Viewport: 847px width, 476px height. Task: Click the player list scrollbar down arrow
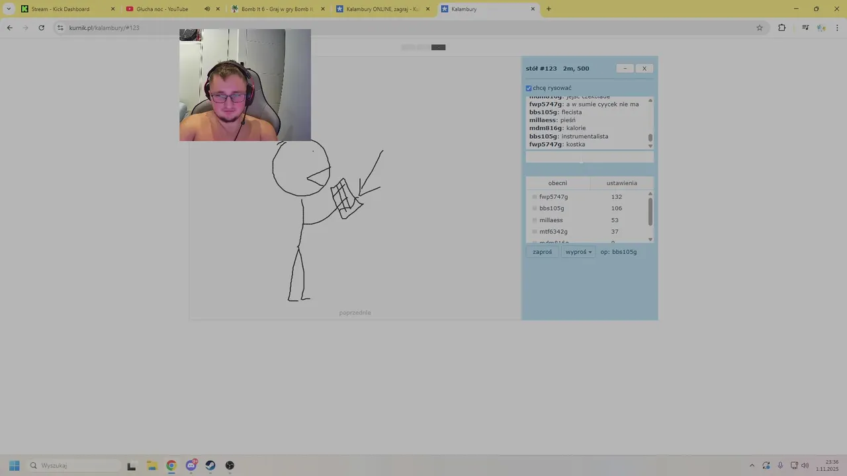point(650,239)
